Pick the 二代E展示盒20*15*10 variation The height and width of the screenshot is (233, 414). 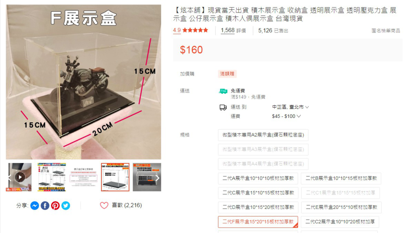click(x=341, y=208)
